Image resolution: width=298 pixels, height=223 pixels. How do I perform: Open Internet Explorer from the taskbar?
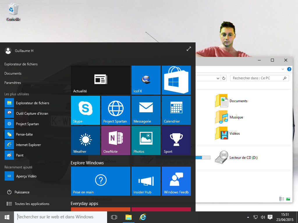(142, 217)
